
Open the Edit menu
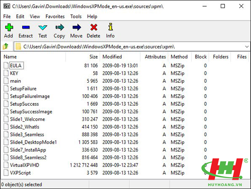(x=20, y=16)
